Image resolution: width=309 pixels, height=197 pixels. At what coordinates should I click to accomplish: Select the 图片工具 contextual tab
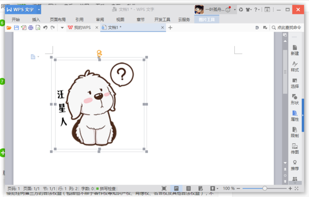tap(206, 19)
